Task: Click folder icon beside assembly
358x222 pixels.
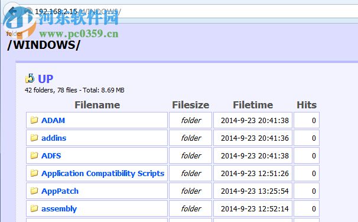Action: [x=34, y=208]
